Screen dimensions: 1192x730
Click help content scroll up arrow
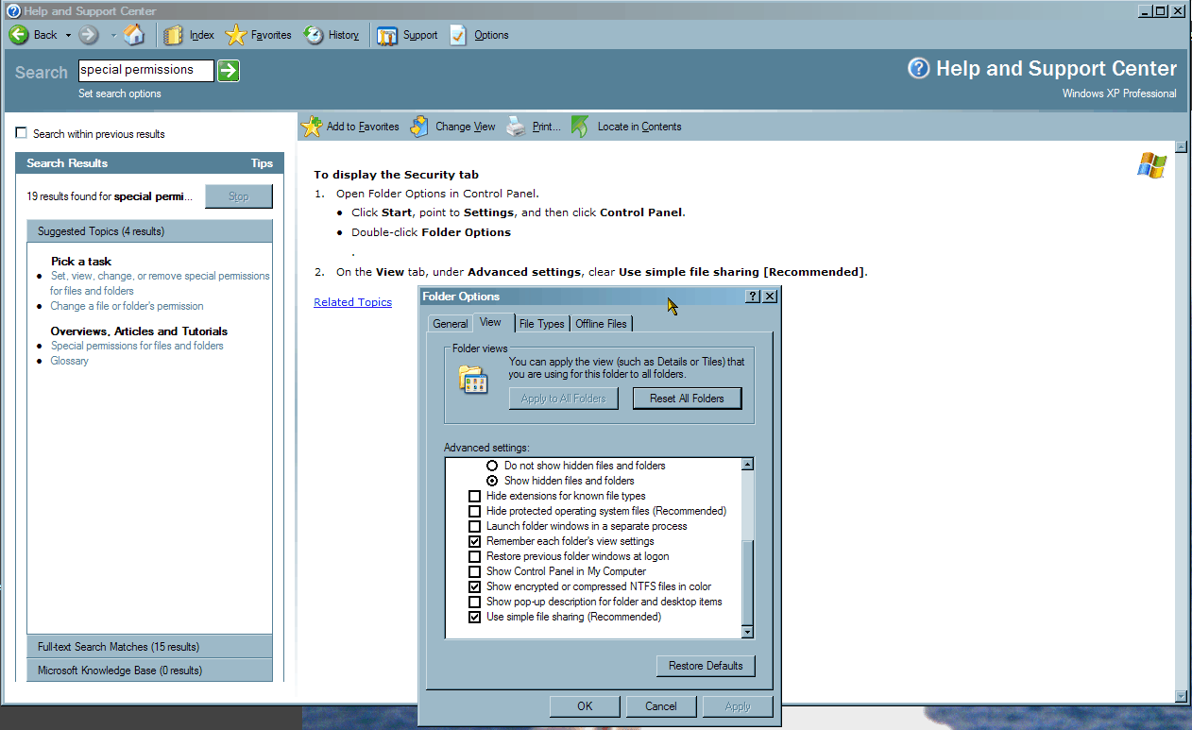click(x=1180, y=147)
